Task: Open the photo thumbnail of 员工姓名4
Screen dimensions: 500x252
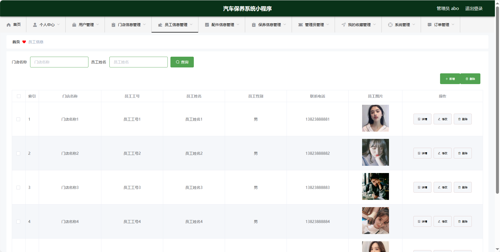Action: coord(375,221)
